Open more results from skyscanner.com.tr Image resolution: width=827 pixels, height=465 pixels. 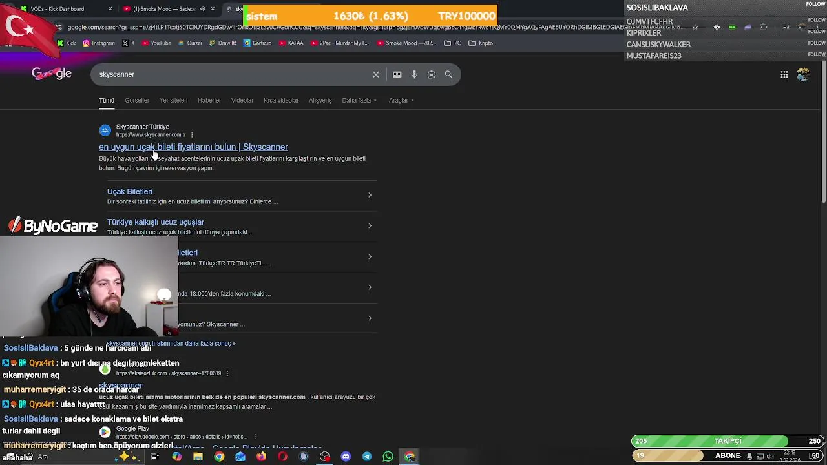click(171, 343)
